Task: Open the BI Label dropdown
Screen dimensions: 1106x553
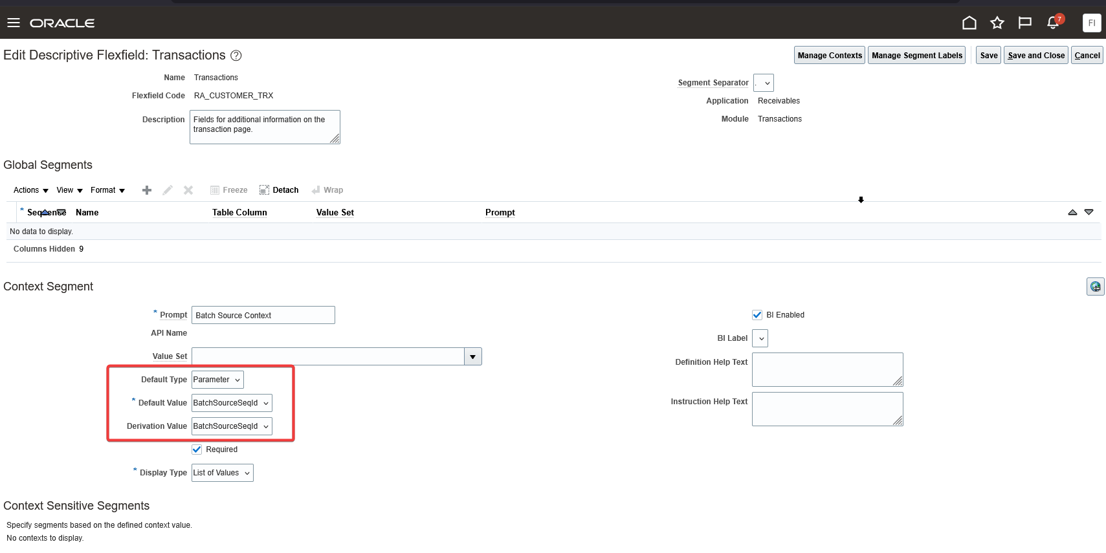Action: point(760,338)
